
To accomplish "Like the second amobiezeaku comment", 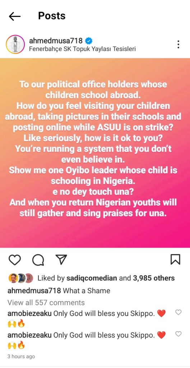I will point(179,334).
